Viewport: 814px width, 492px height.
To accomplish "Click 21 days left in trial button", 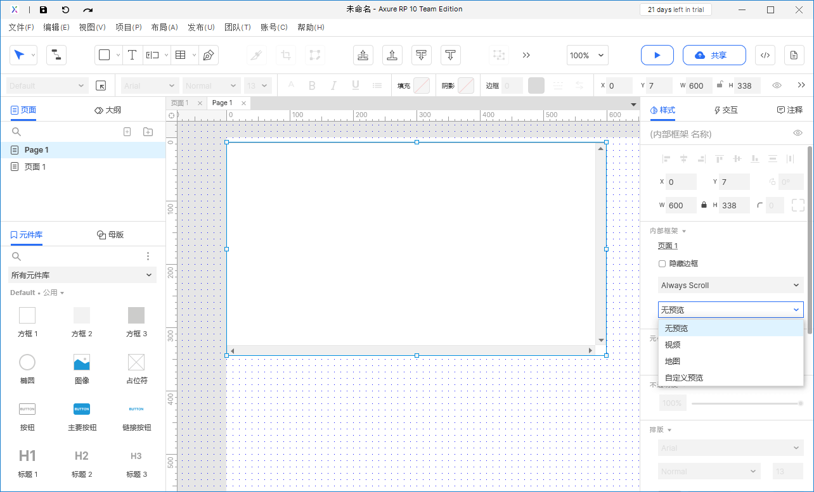I will [675, 9].
